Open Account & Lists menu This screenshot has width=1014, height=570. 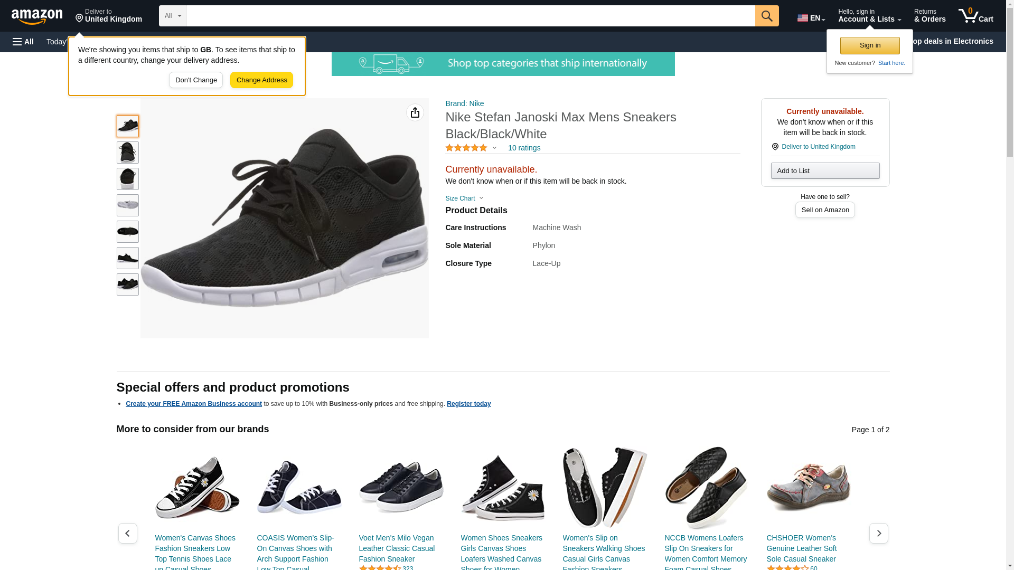[x=869, y=16]
